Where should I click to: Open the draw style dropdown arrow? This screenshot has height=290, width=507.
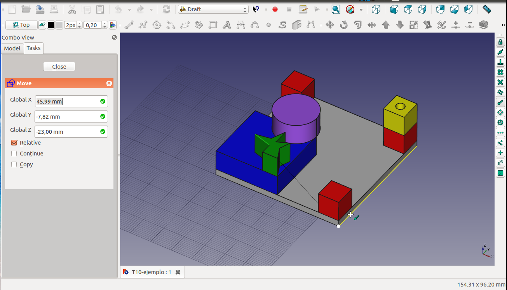coord(361,10)
